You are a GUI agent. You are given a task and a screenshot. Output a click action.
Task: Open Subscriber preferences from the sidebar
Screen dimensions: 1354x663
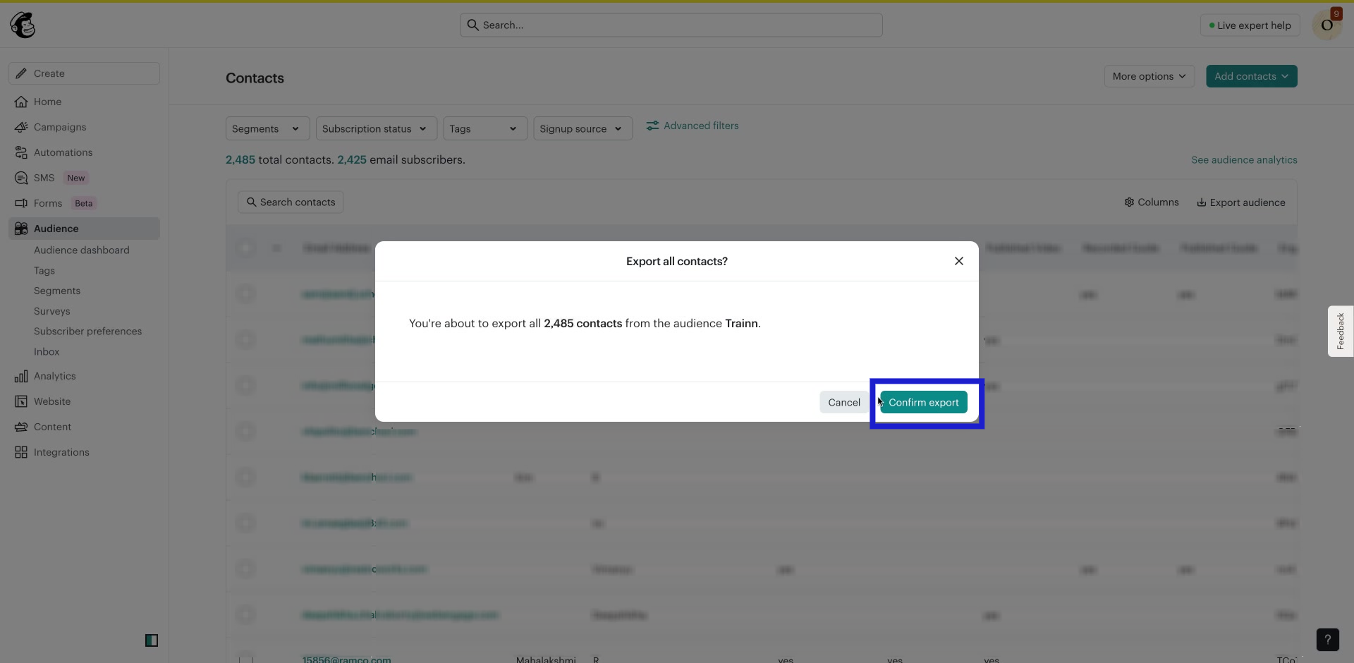coord(87,331)
